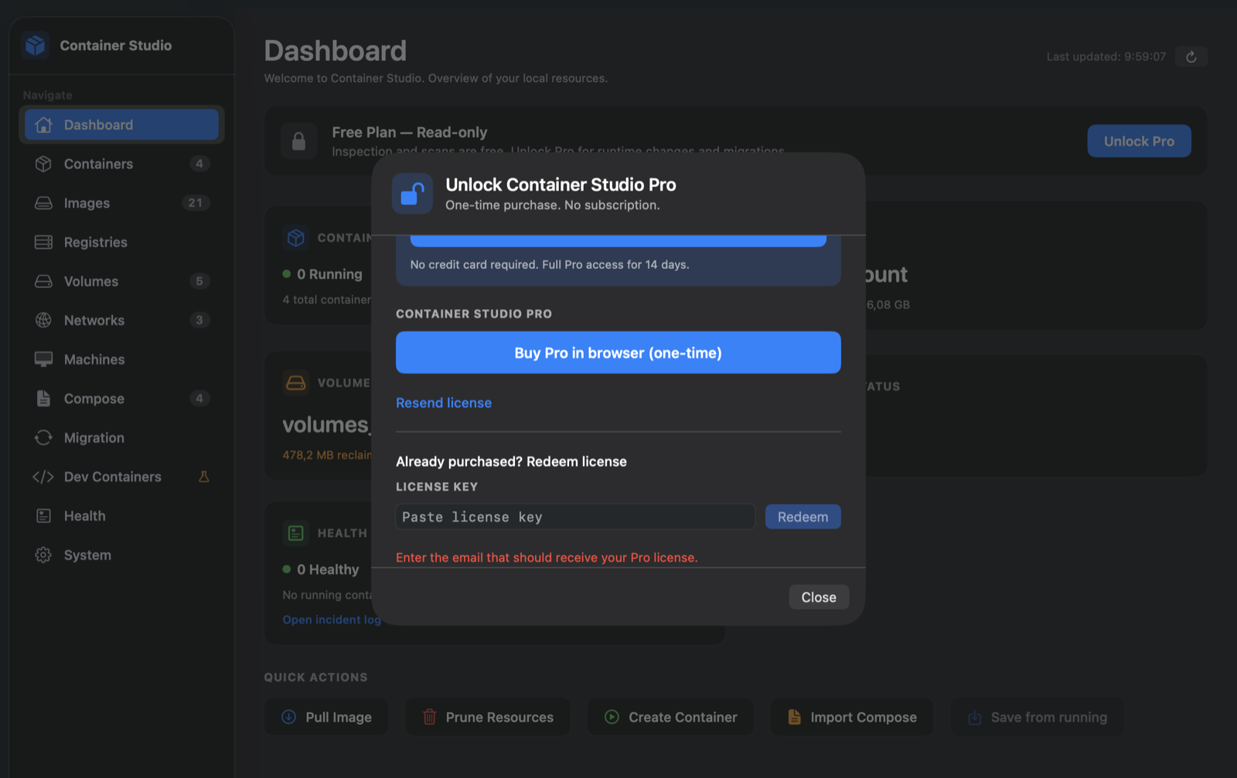Click the System gear icon
1237x778 pixels.
tap(43, 555)
